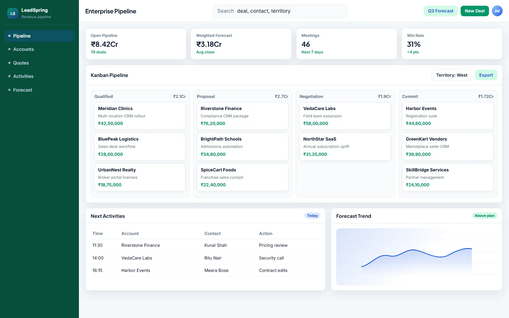Create a New Deal
509x318 pixels.
475,11
